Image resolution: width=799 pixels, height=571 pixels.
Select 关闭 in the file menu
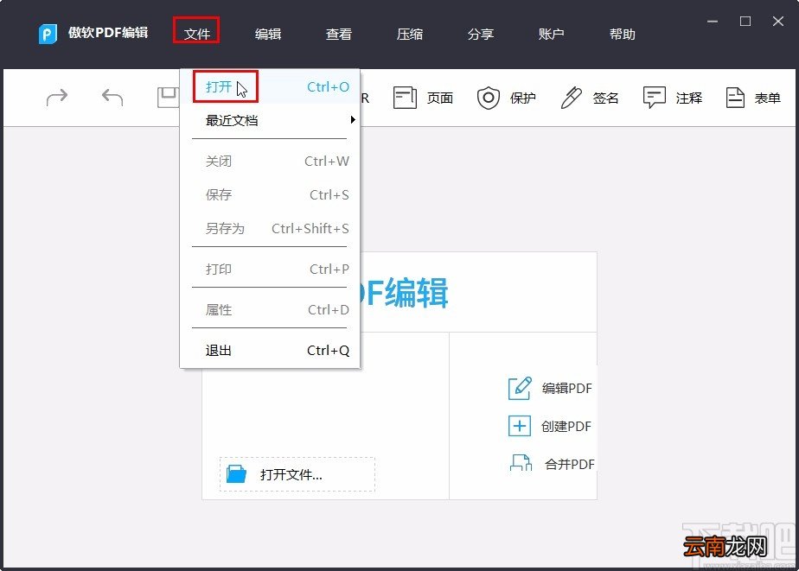(270, 162)
